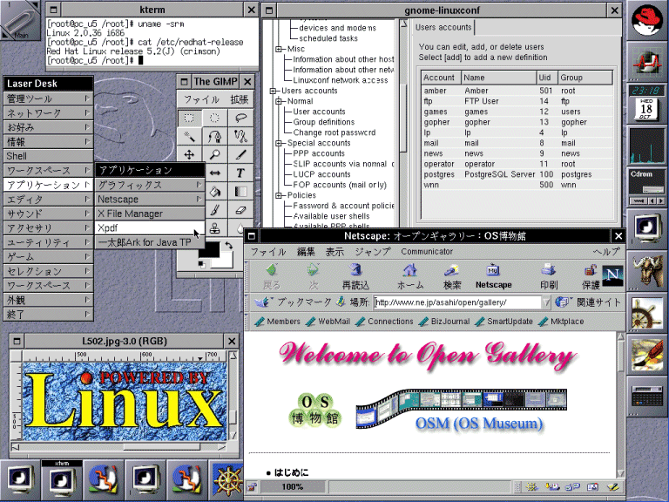The width and height of the screenshot is (669, 502).
Task: Select the free-hand lasso tool in GIMP
Action: coord(240,118)
